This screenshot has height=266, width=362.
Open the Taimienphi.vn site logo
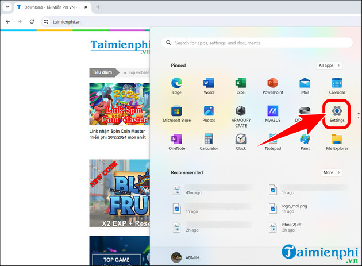(x=120, y=47)
